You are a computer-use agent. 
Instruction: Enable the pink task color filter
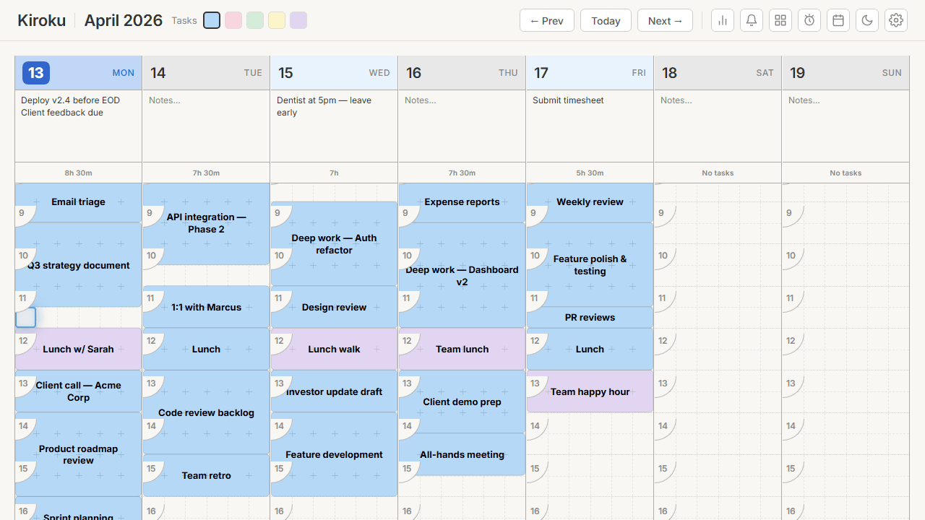click(x=233, y=20)
